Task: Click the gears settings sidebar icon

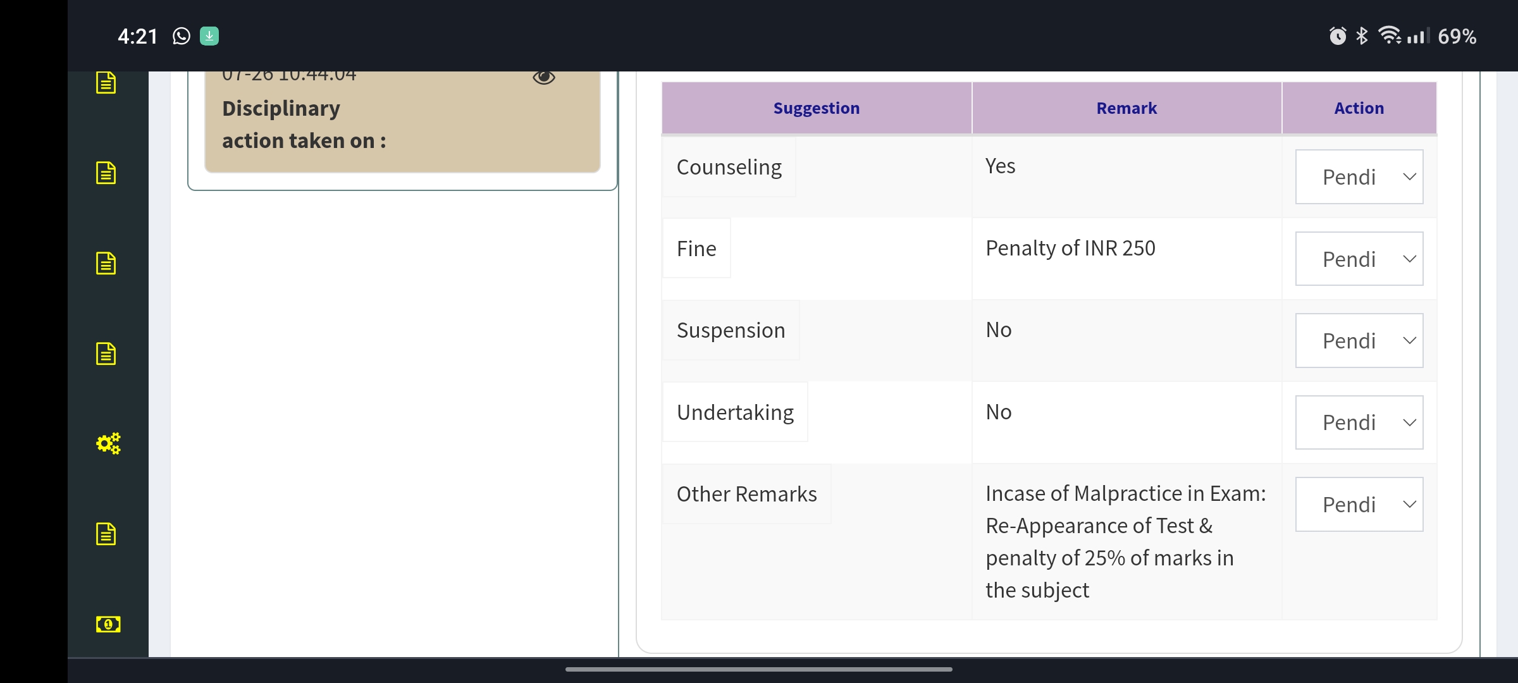Action: [x=108, y=443]
